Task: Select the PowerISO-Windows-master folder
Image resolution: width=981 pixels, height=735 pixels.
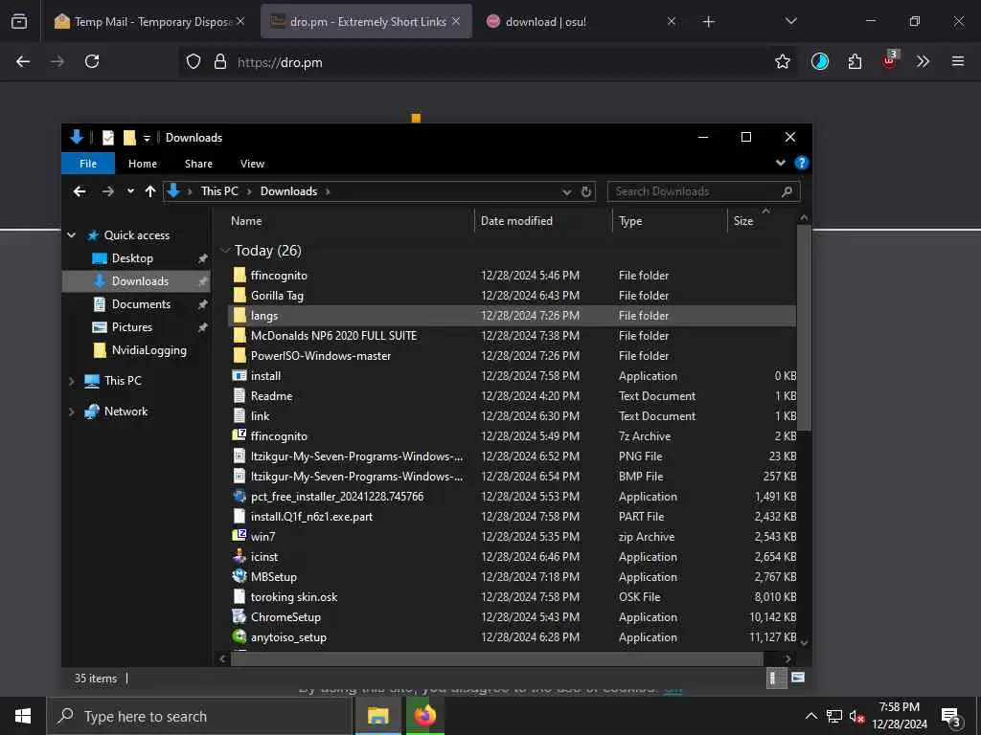Action: (320, 356)
